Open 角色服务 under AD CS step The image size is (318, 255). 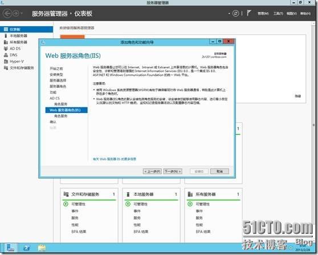60,104
